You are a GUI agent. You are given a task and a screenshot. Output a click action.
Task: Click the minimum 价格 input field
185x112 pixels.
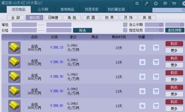click(x=24, y=30)
